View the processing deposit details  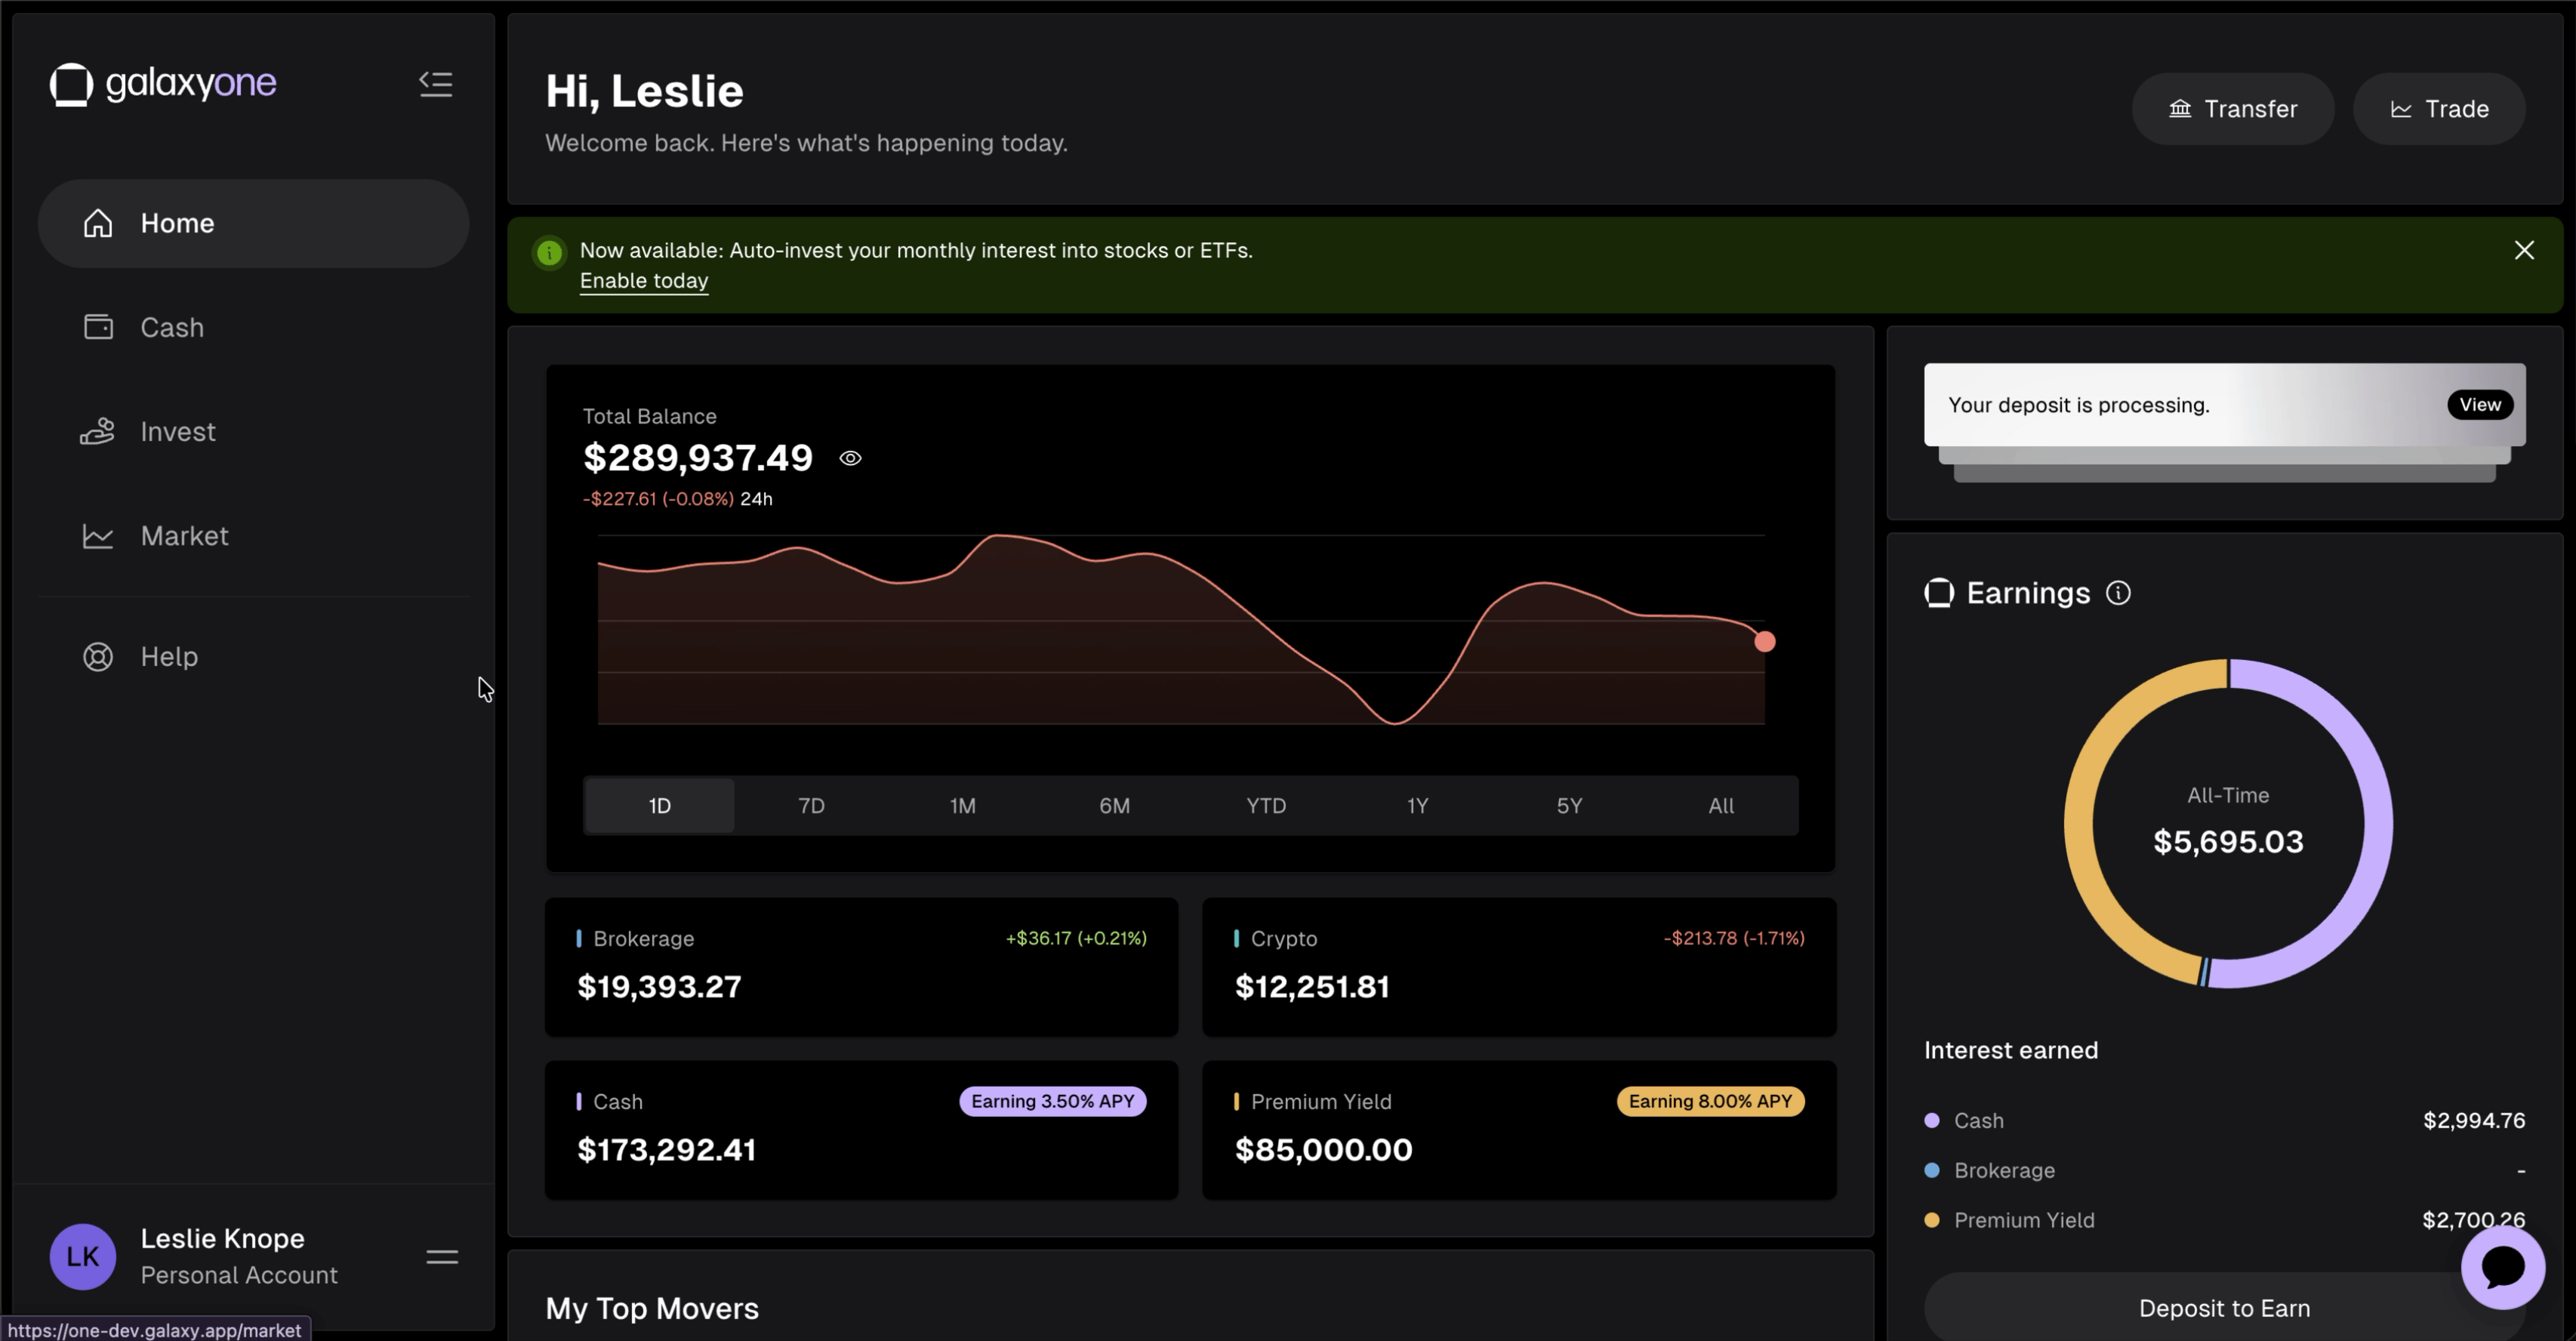[2479, 404]
